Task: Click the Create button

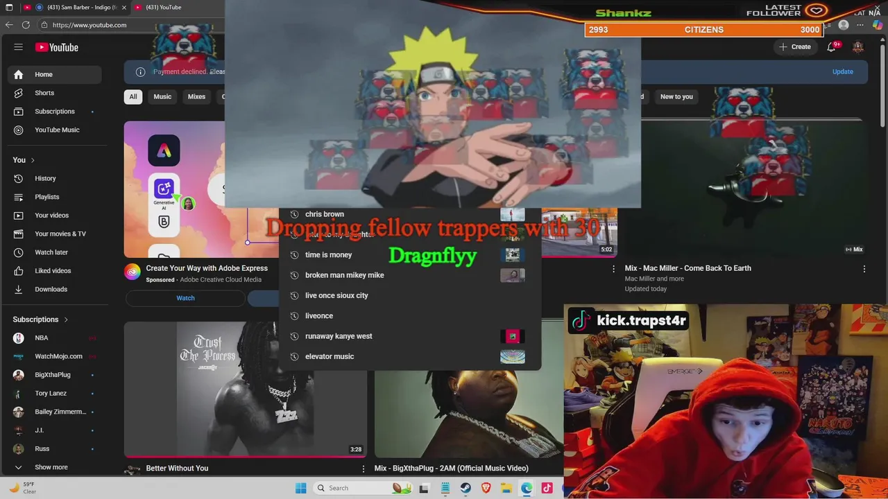Action: (795, 47)
